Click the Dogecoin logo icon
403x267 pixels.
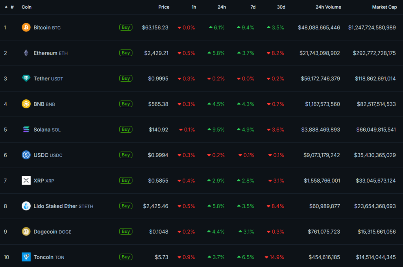pyautogui.click(x=26, y=232)
